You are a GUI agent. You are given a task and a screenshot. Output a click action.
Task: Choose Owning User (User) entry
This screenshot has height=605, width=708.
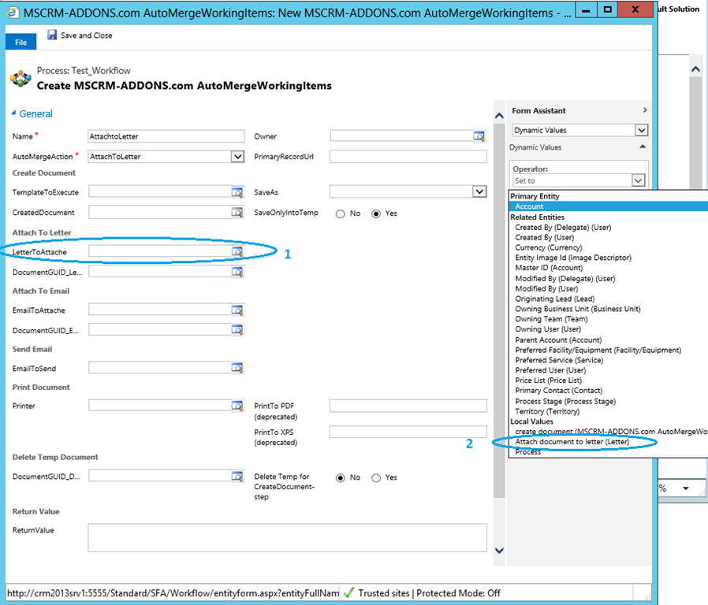click(548, 329)
